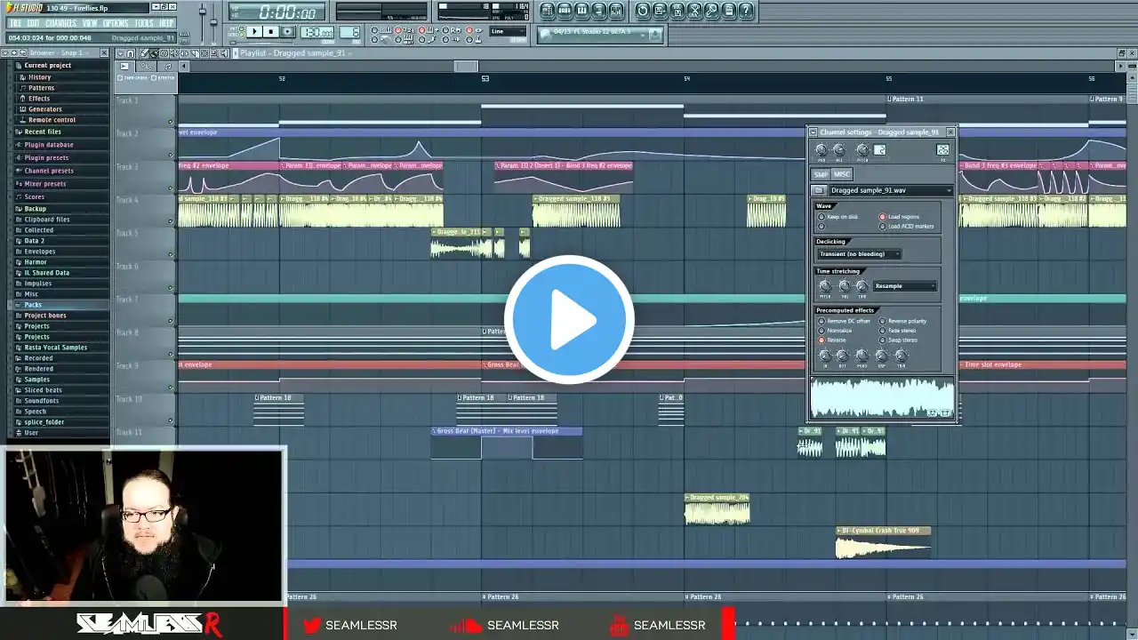This screenshot has width=1138, height=640.
Task: Open the Patterns browser item
Action: (41, 88)
